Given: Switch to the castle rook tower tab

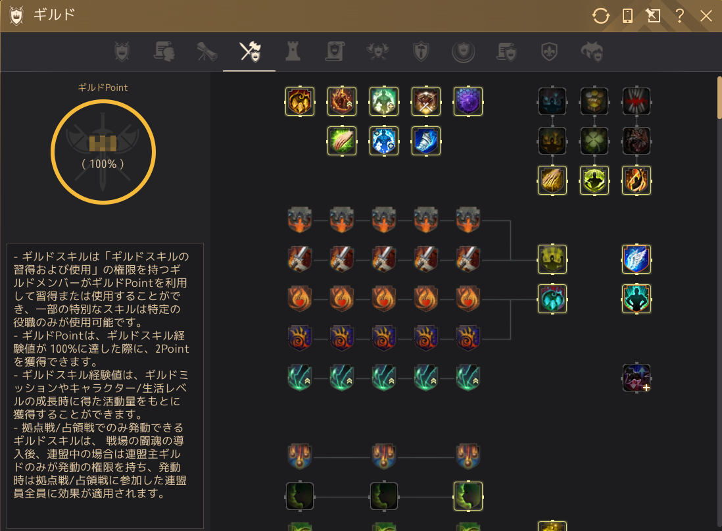Looking at the screenshot, I should click(x=293, y=51).
